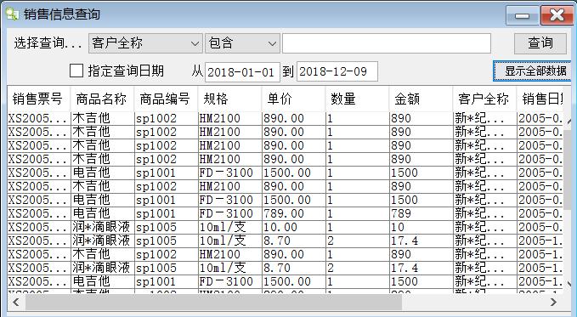The width and height of the screenshot is (577, 317).
Task: Click the 商品编号 column header
Action: pyautogui.click(x=166, y=99)
